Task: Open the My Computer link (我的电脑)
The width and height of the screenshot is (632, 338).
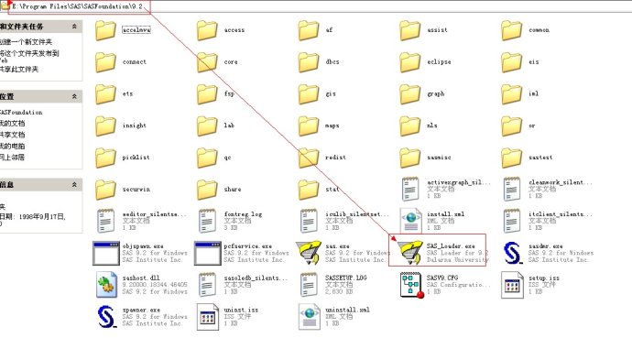Action: [x=12, y=146]
